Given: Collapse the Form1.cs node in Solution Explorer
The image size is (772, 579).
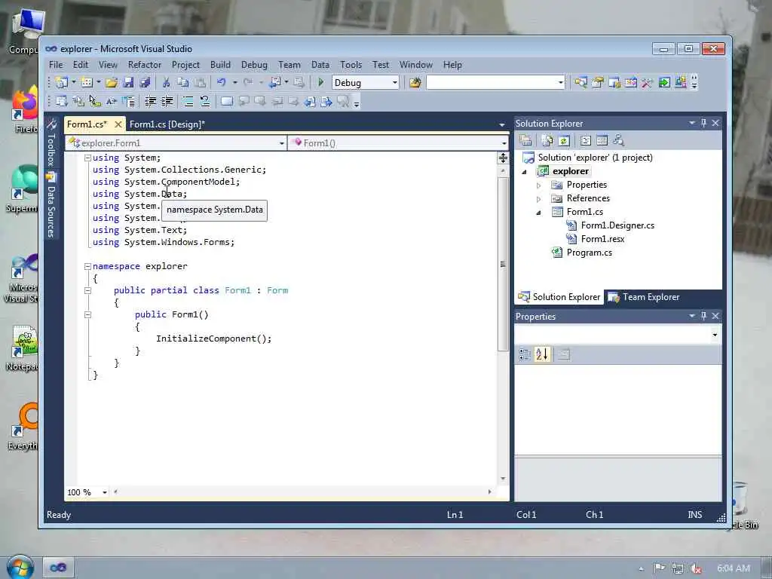Looking at the screenshot, I should (538, 213).
